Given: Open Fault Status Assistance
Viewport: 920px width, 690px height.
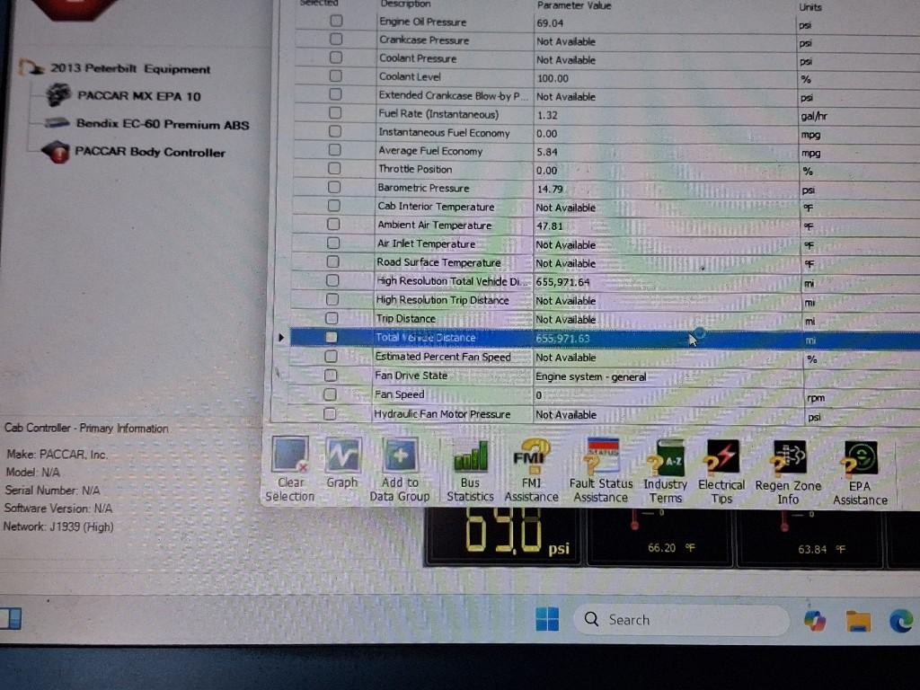Looking at the screenshot, I should click(x=601, y=456).
